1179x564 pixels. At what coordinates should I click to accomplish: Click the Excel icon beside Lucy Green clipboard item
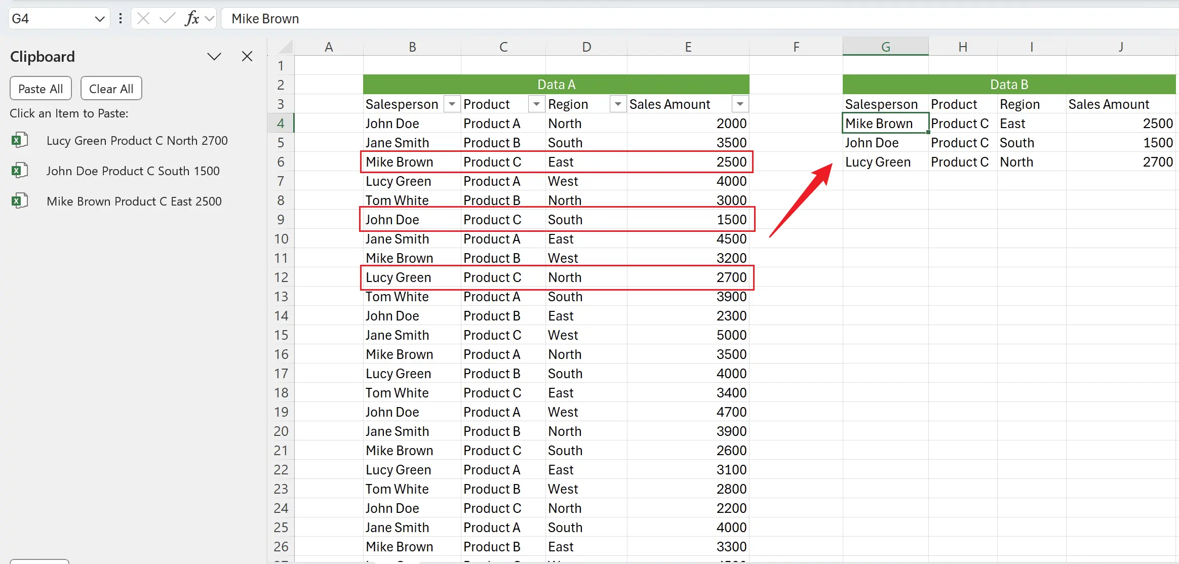coord(19,140)
